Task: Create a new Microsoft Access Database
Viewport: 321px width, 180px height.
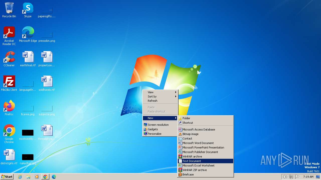Action: pos(205,129)
